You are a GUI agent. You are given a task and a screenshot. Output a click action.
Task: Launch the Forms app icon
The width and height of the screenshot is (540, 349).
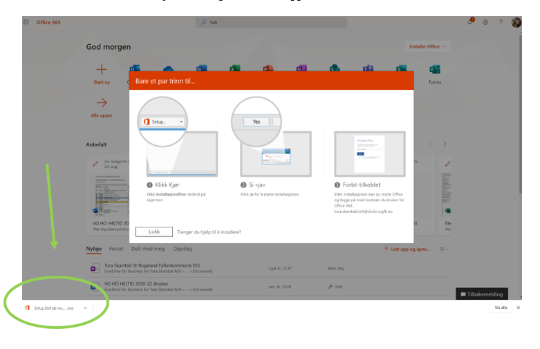(435, 70)
